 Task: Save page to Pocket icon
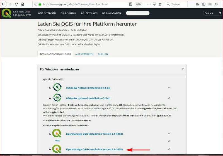coord(154,4)
